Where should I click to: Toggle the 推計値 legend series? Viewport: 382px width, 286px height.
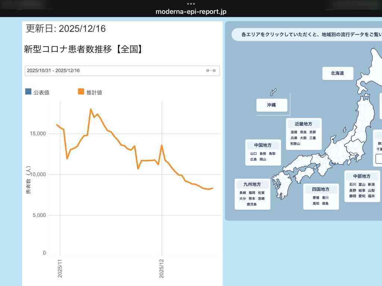pyautogui.click(x=94, y=92)
